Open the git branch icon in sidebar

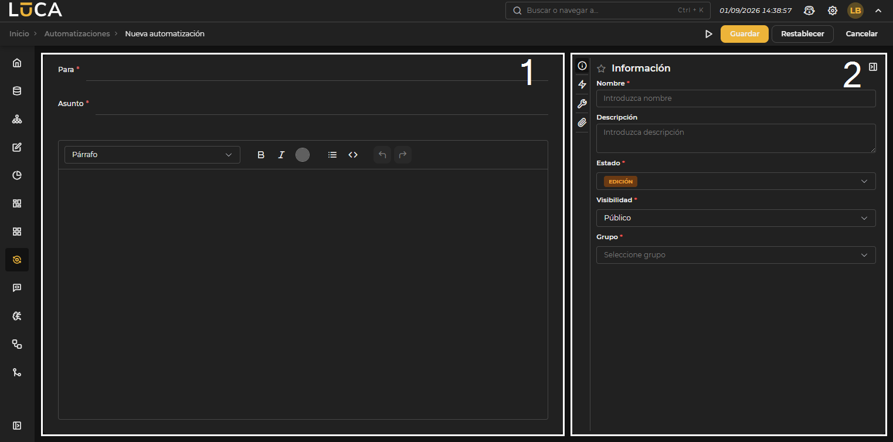[x=17, y=372]
